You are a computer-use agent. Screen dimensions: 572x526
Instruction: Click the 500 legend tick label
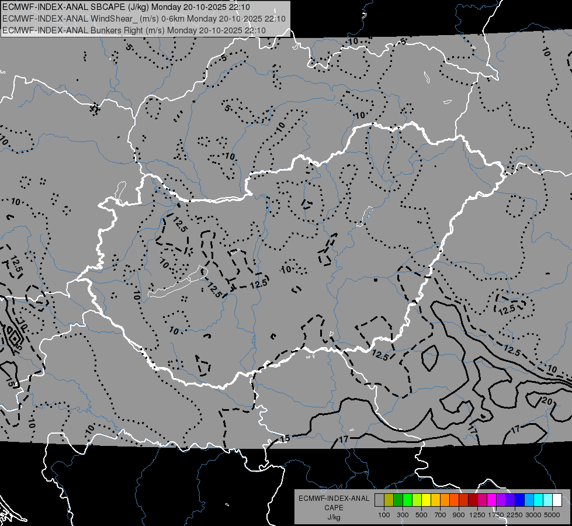421,515
